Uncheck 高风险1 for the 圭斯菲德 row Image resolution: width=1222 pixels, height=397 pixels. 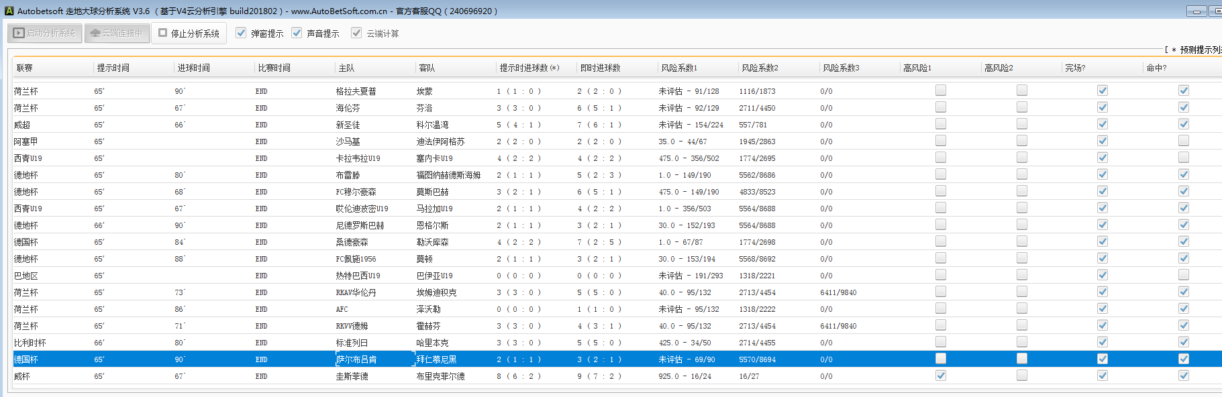[x=941, y=376]
